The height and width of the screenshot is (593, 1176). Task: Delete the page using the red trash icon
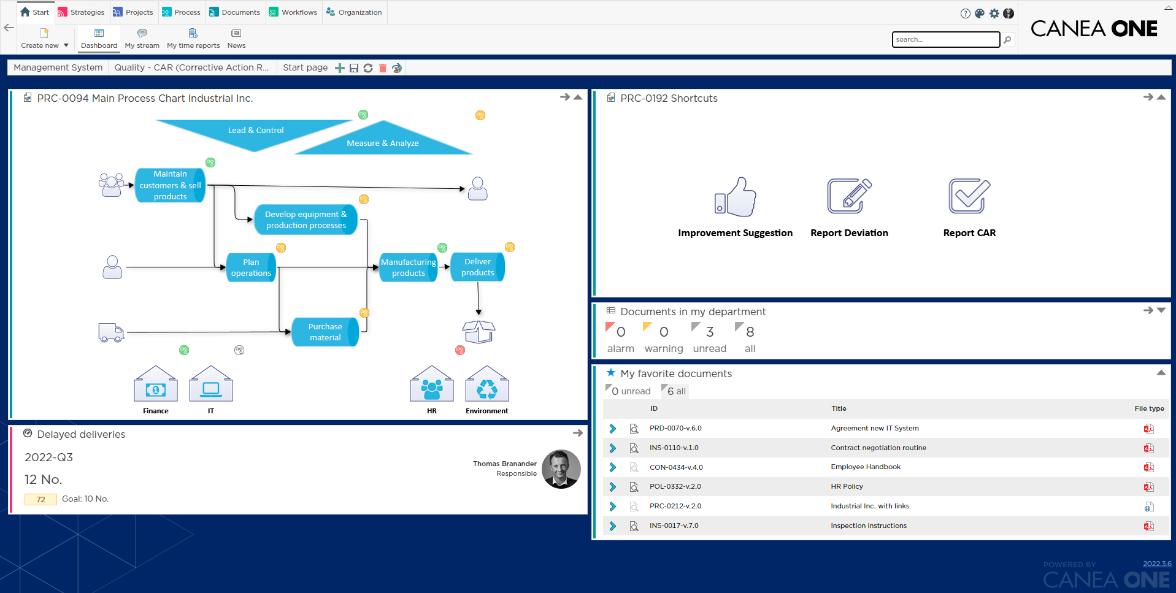(383, 68)
